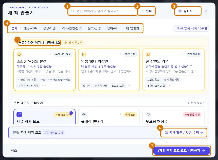Click [자유 백지 모드]으로 시작하기 button
This screenshot has width=218, height=160.
tap(181, 151)
